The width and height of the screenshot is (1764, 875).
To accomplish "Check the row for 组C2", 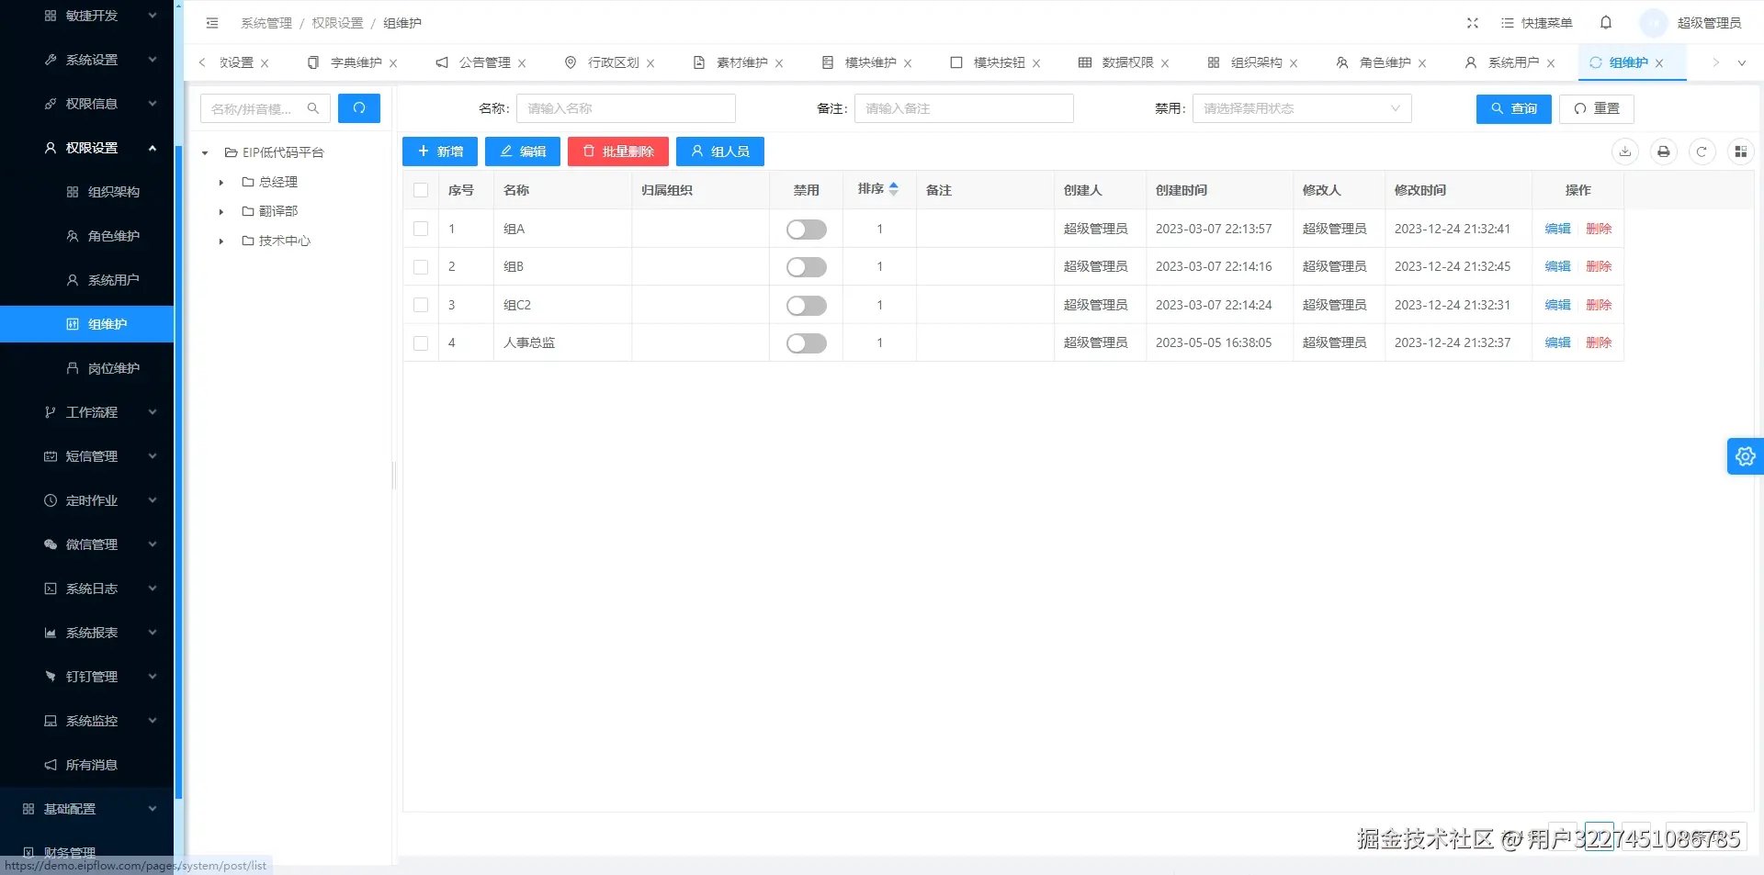I will pyautogui.click(x=421, y=305).
